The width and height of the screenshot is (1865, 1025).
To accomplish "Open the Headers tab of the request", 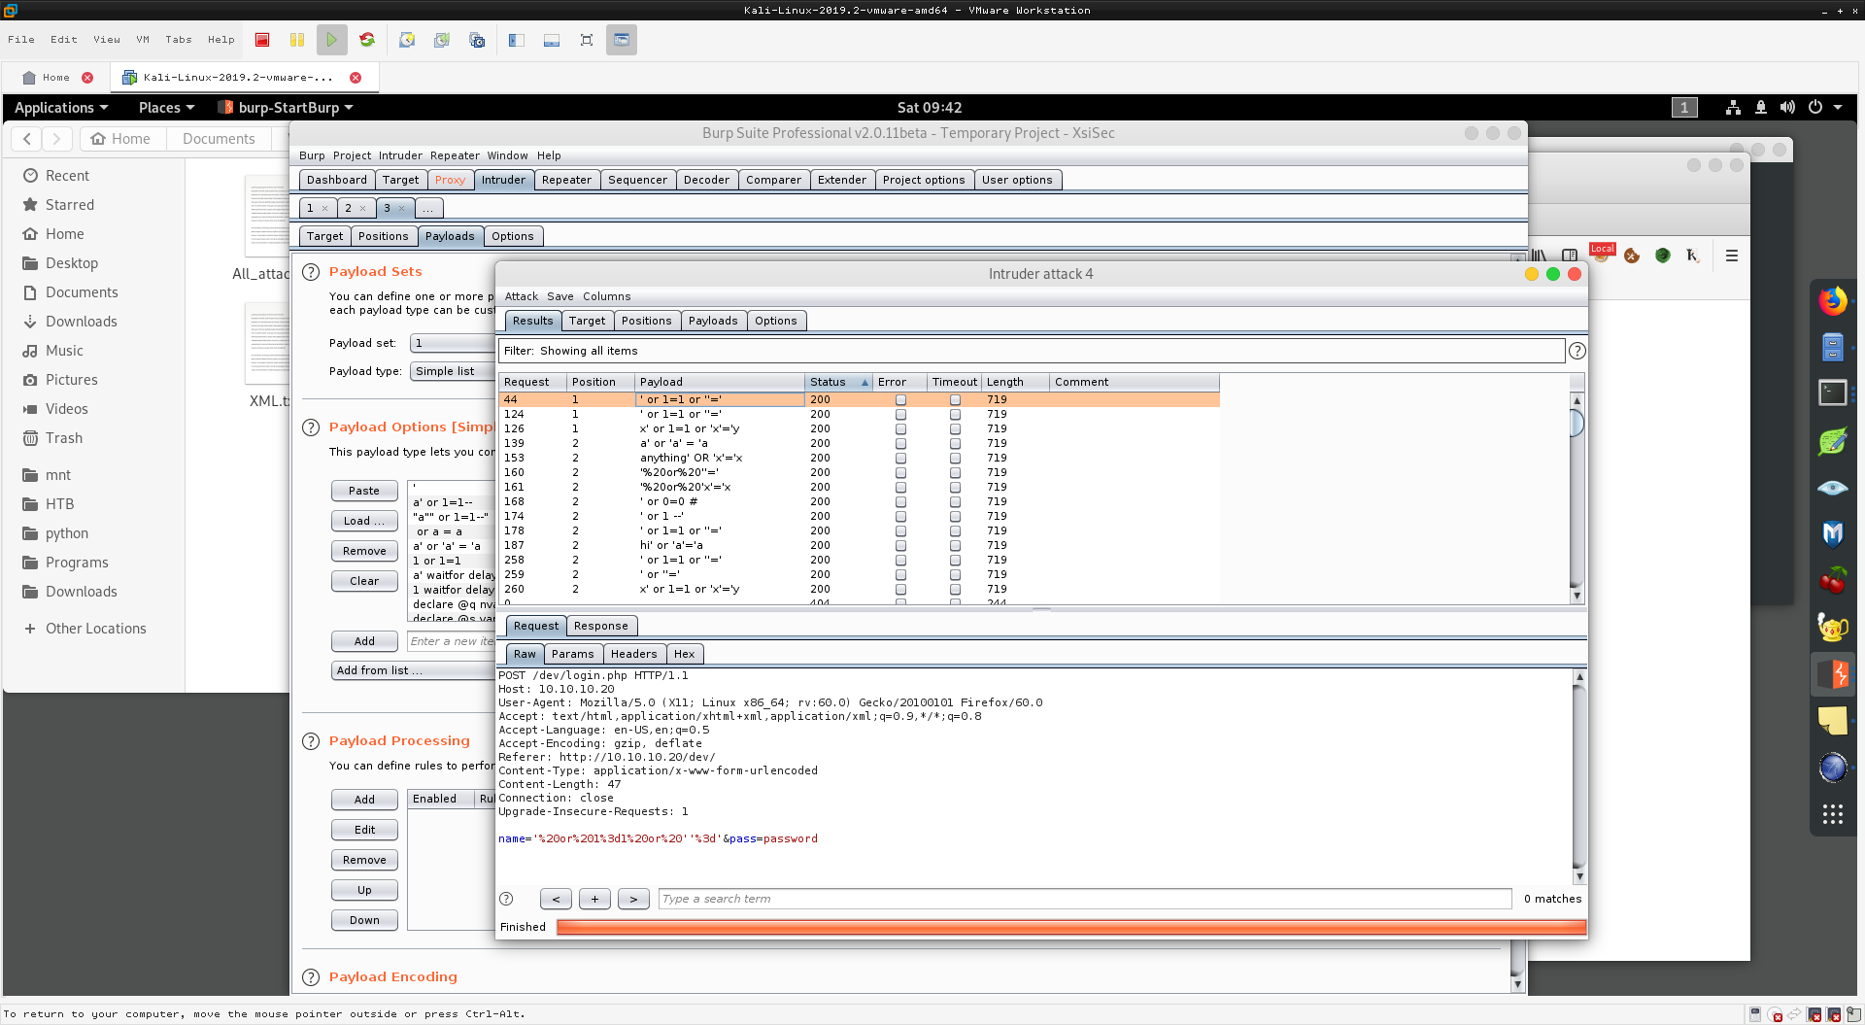I will pyautogui.click(x=634, y=654).
